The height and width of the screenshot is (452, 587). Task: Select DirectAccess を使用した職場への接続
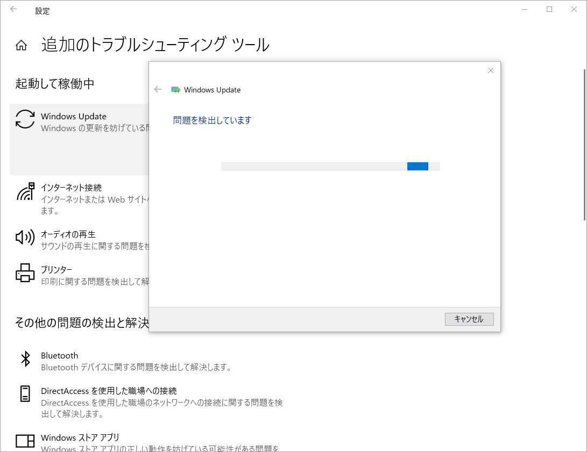coord(150,402)
